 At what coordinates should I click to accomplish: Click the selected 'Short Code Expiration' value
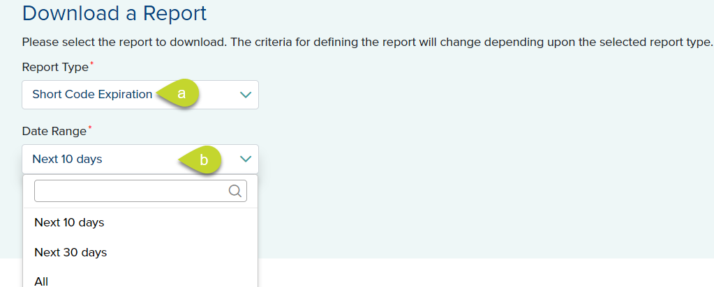coord(92,95)
